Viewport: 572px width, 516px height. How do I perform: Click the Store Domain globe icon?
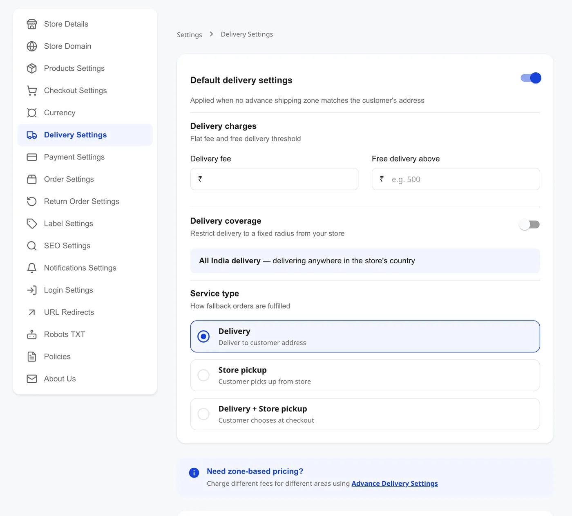pos(32,46)
